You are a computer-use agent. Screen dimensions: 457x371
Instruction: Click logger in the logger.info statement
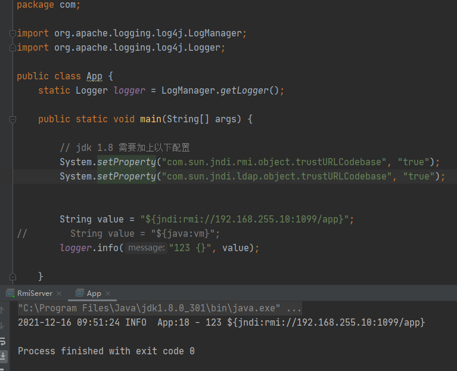[x=76, y=248]
